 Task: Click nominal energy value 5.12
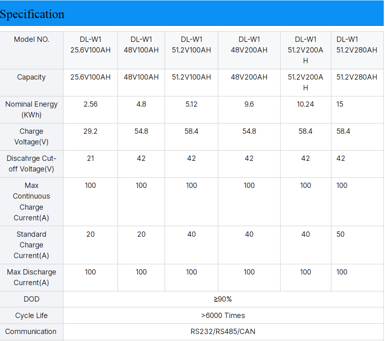click(191, 104)
